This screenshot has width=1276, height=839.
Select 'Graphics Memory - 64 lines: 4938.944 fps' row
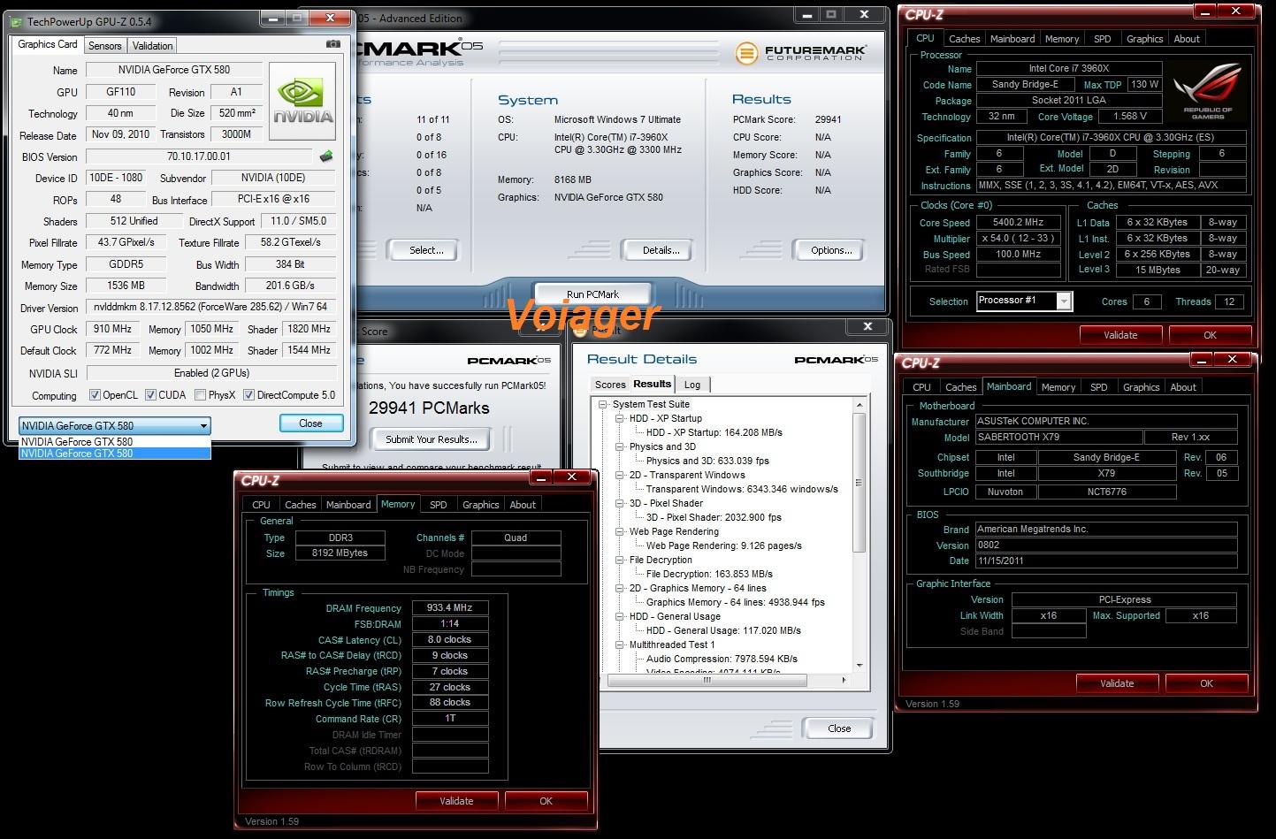click(x=735, y=602)
